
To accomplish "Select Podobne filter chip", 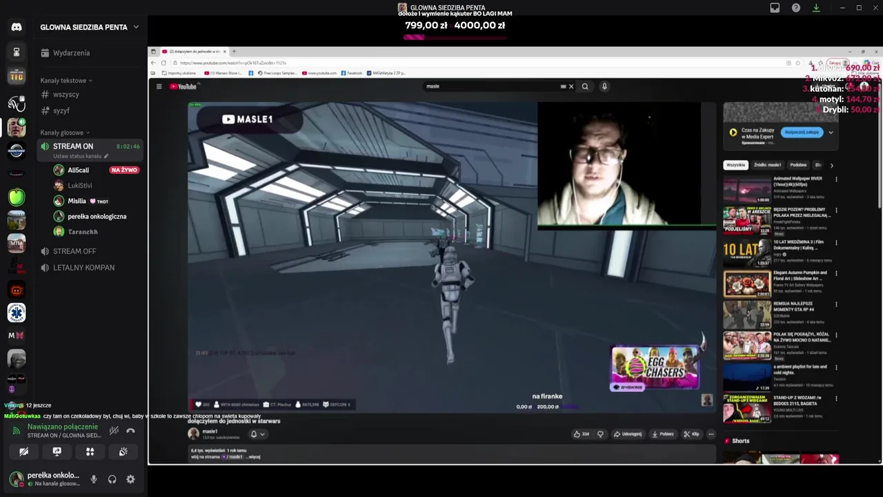I will 798,165.
